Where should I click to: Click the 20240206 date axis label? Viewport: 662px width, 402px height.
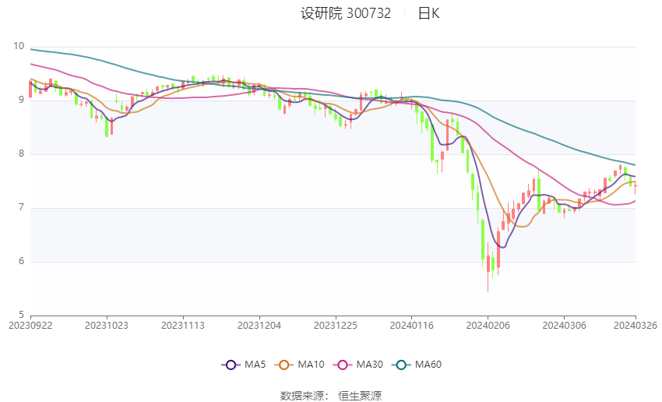(x=488, y=326)
